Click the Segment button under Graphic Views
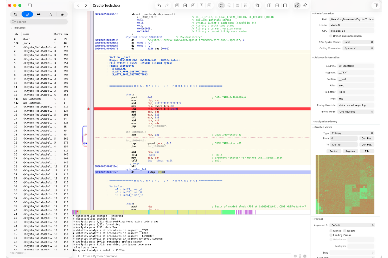Viewport: 388px width, 258px height. click(x=350, y=151)
